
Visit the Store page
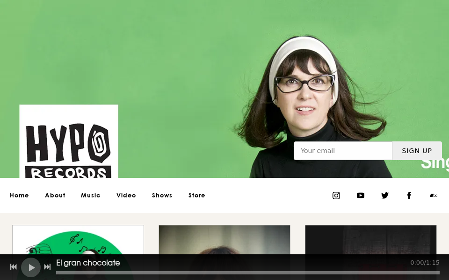pyautogui.click(x=197, y=196)
